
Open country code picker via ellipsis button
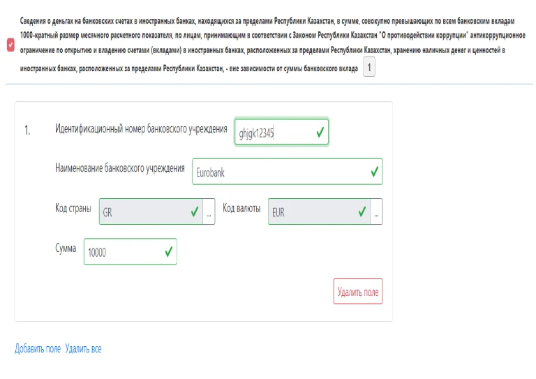tap(209, 212)
